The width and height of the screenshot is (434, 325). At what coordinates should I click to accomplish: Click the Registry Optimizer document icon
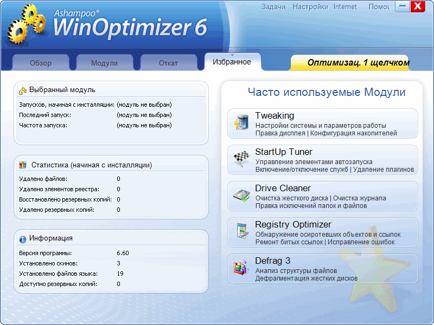coord(242,231)
